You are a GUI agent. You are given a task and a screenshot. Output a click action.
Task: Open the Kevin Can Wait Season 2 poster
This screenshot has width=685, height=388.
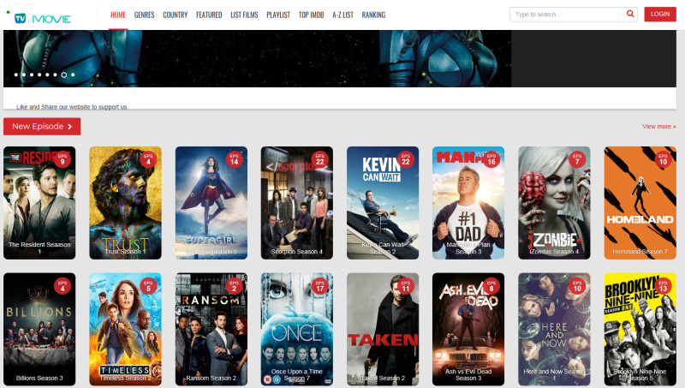pos(383,203)
